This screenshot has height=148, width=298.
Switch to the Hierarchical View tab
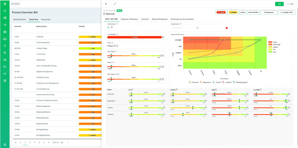[19, 19]
